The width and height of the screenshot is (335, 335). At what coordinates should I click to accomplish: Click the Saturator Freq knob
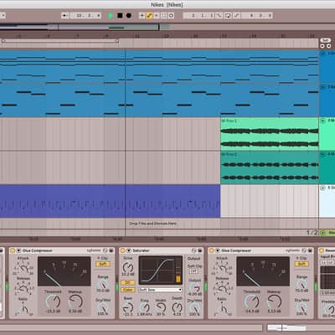[x=144, y=307]
